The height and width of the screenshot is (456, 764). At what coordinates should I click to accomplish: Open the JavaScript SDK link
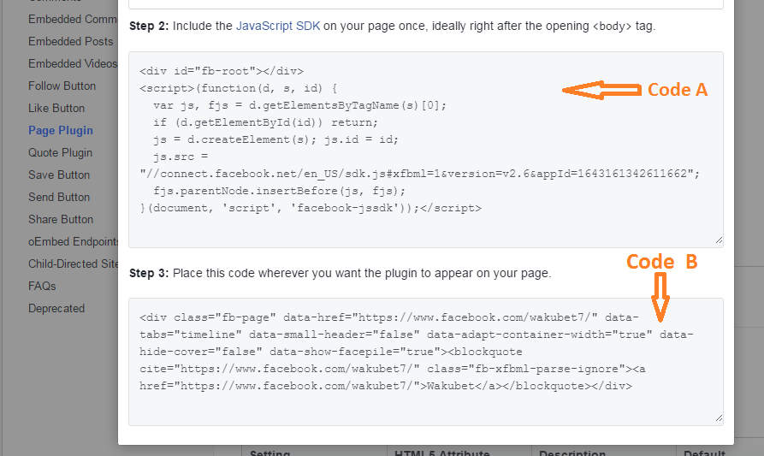(278, 26)
